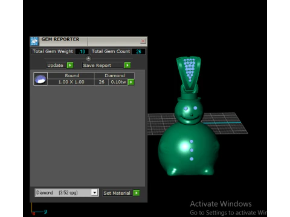Screen dimensions: 290x217
Task: Click the Total Gem Count value 26
Action: 138,52
